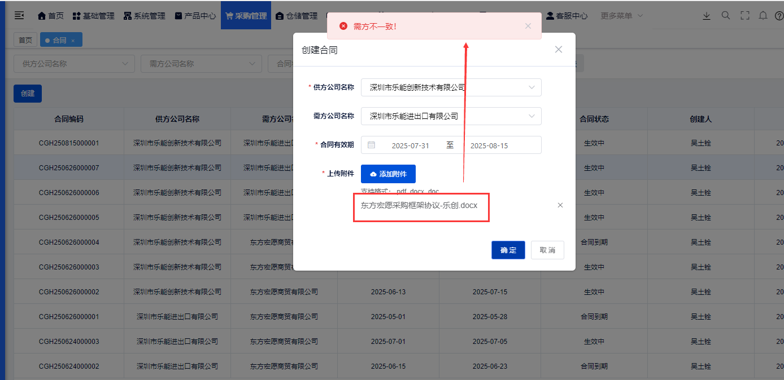Image resolution: width=784 pixels, height=380 pixels.
Task: Switch to the 仓储管理 menu
Action: point(296,15)
